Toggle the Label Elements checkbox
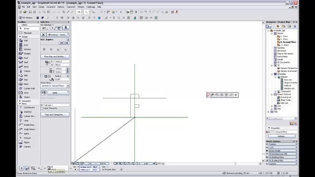 pos(42,108)
